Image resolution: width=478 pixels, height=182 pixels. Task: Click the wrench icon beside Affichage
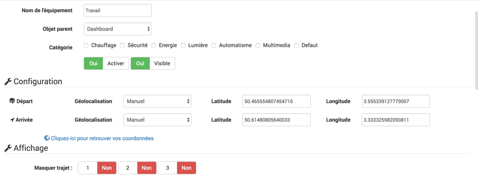8,148
